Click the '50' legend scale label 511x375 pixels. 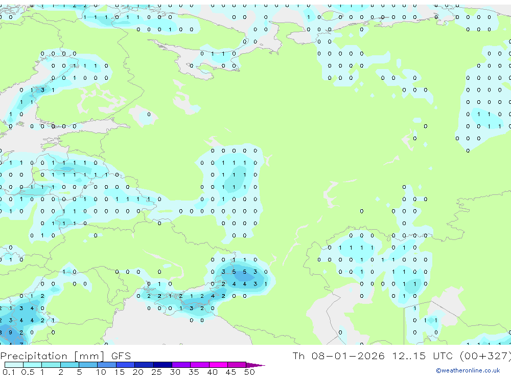pos(250,372)
